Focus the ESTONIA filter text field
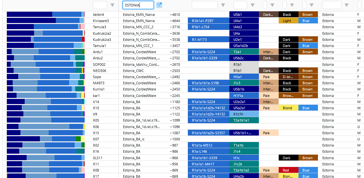This screenshot has width=364, height=178. [138, 5]
